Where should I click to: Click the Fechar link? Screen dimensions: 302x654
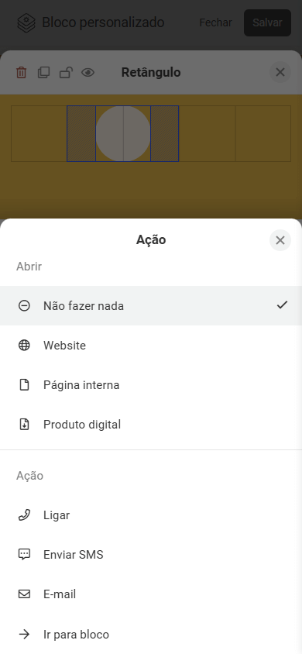(x=215, y=22)
